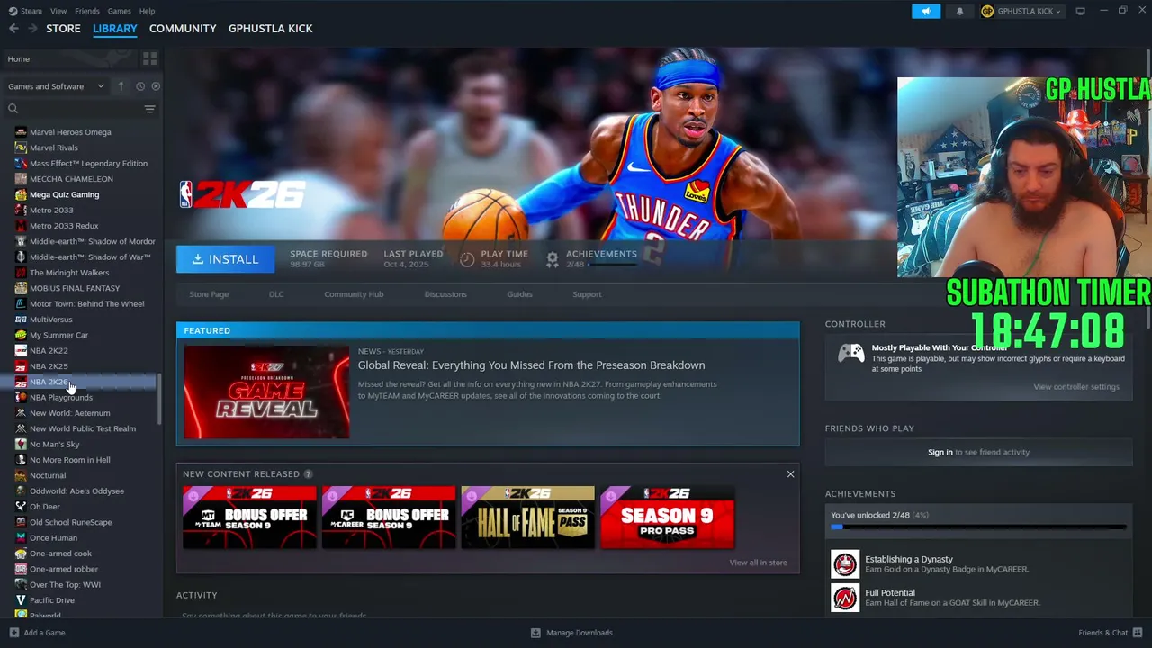
Task: Click the NBA 2K22 game icon
Action: point(21,351)
